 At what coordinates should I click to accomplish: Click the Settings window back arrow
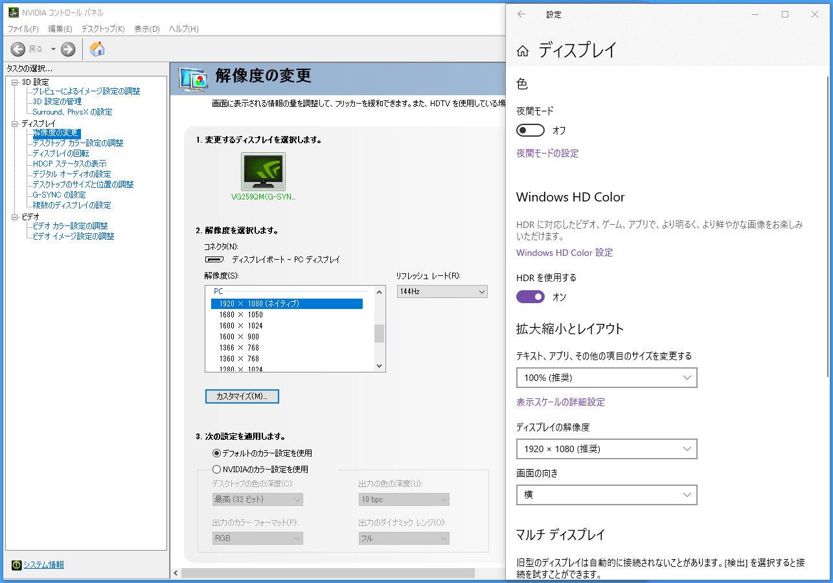click(x=521, y=14)
